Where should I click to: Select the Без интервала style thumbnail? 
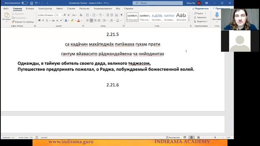tap(145, 17)
